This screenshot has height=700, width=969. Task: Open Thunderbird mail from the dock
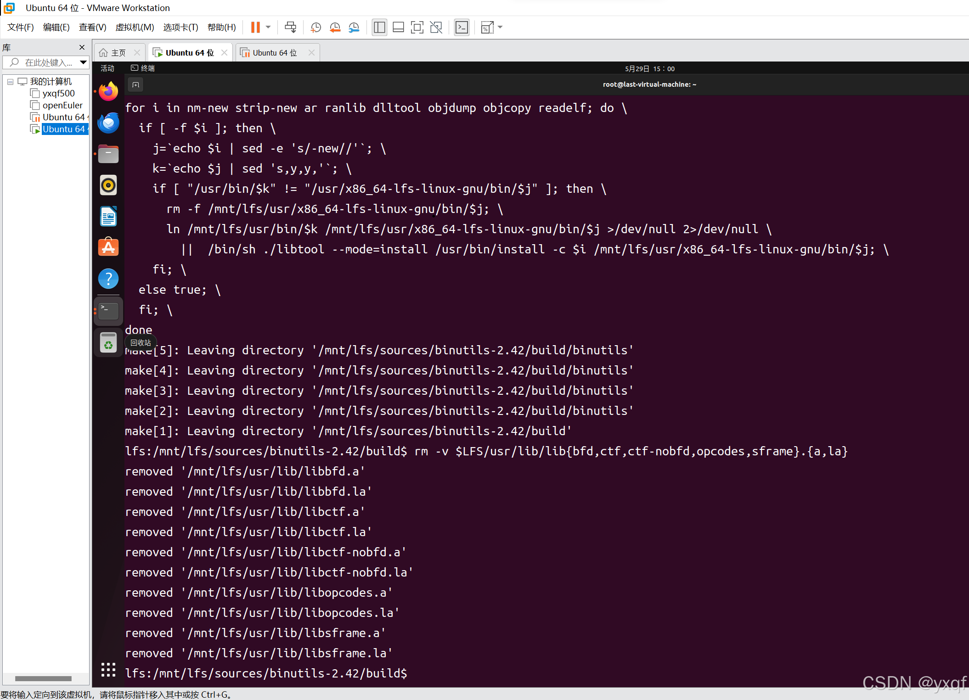(x=108, y=123)
